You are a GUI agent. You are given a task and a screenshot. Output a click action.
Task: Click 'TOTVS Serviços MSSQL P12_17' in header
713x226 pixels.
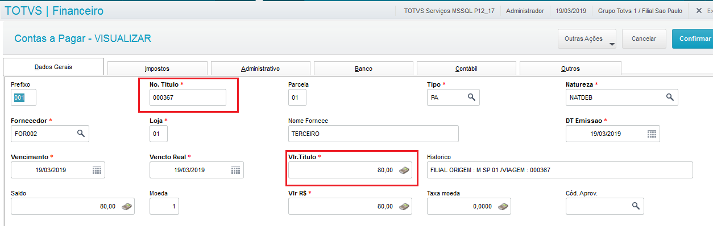[x=450, y=11]
